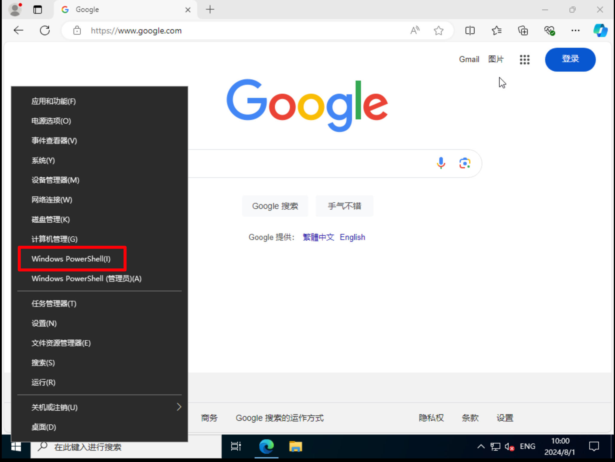Open the Collections icon in toolbar

(523, 30)
